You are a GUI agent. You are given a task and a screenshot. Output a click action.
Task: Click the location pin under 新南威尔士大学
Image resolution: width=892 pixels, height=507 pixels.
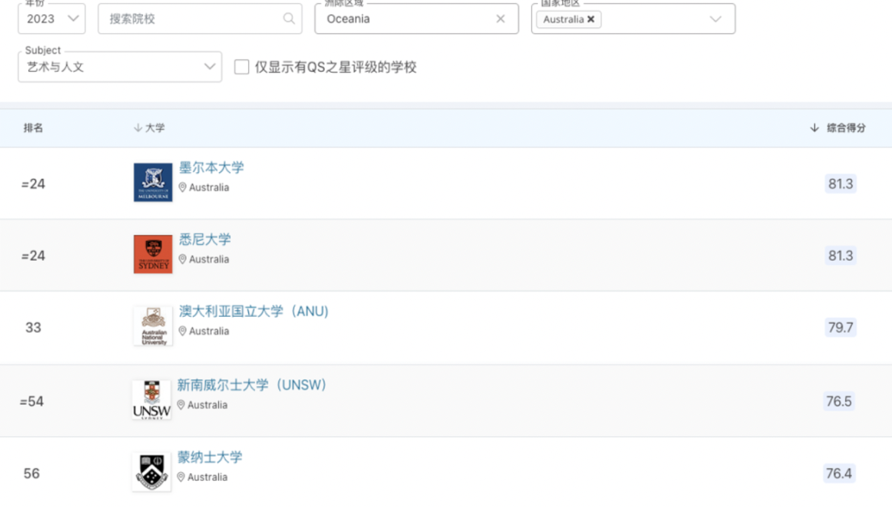click(181, 404)
